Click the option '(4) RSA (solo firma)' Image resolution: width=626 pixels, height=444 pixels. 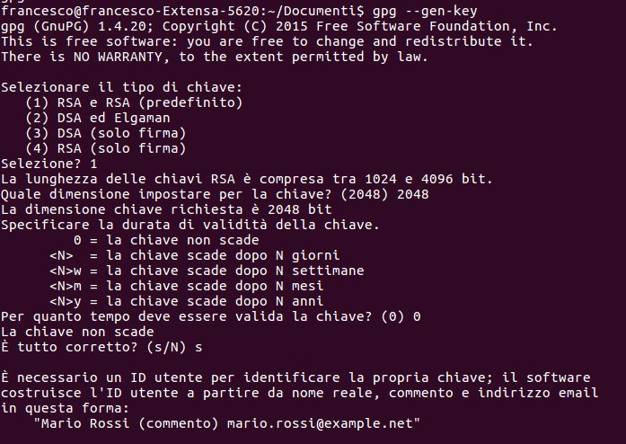(x=106, y=148)
